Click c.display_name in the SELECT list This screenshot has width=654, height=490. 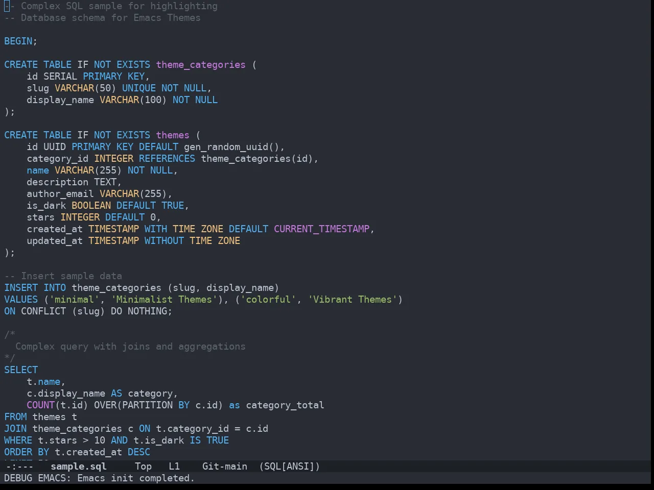pos(66,394)
